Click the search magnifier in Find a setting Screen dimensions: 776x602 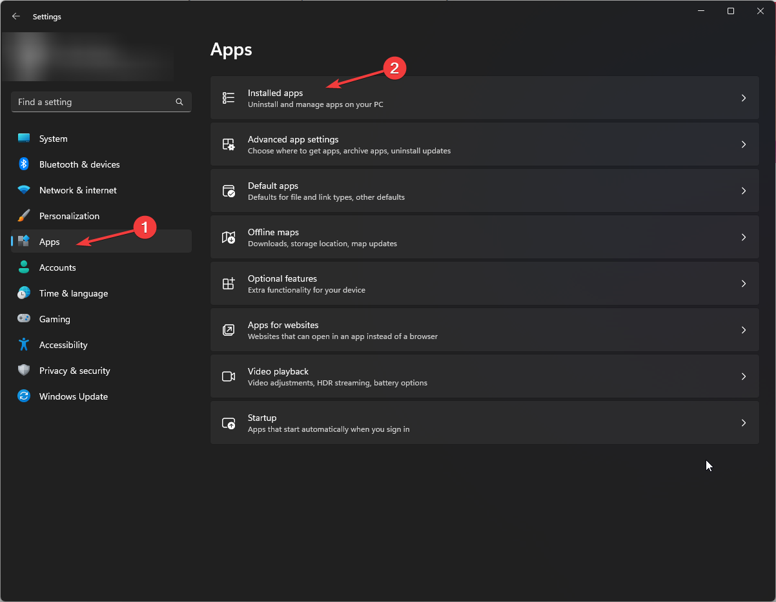point(179,102)
